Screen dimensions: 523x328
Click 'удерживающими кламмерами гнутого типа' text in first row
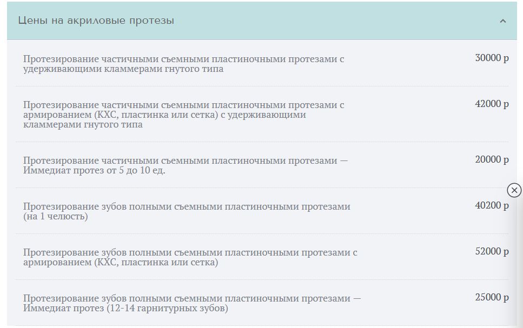(123, 69)
